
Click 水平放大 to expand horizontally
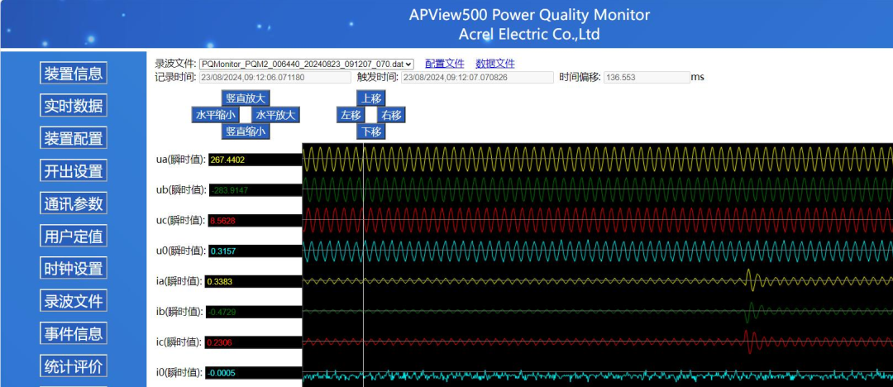click(276, 115)
